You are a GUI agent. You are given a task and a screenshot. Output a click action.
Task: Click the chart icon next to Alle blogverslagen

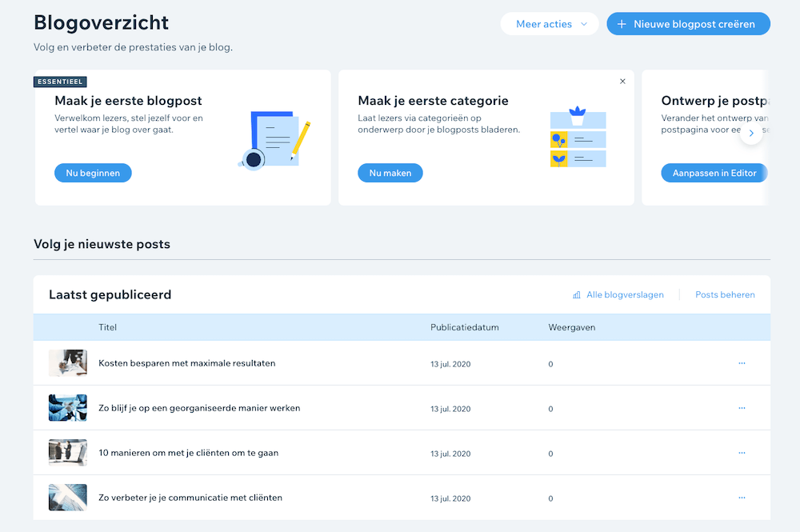click(576, 294)
